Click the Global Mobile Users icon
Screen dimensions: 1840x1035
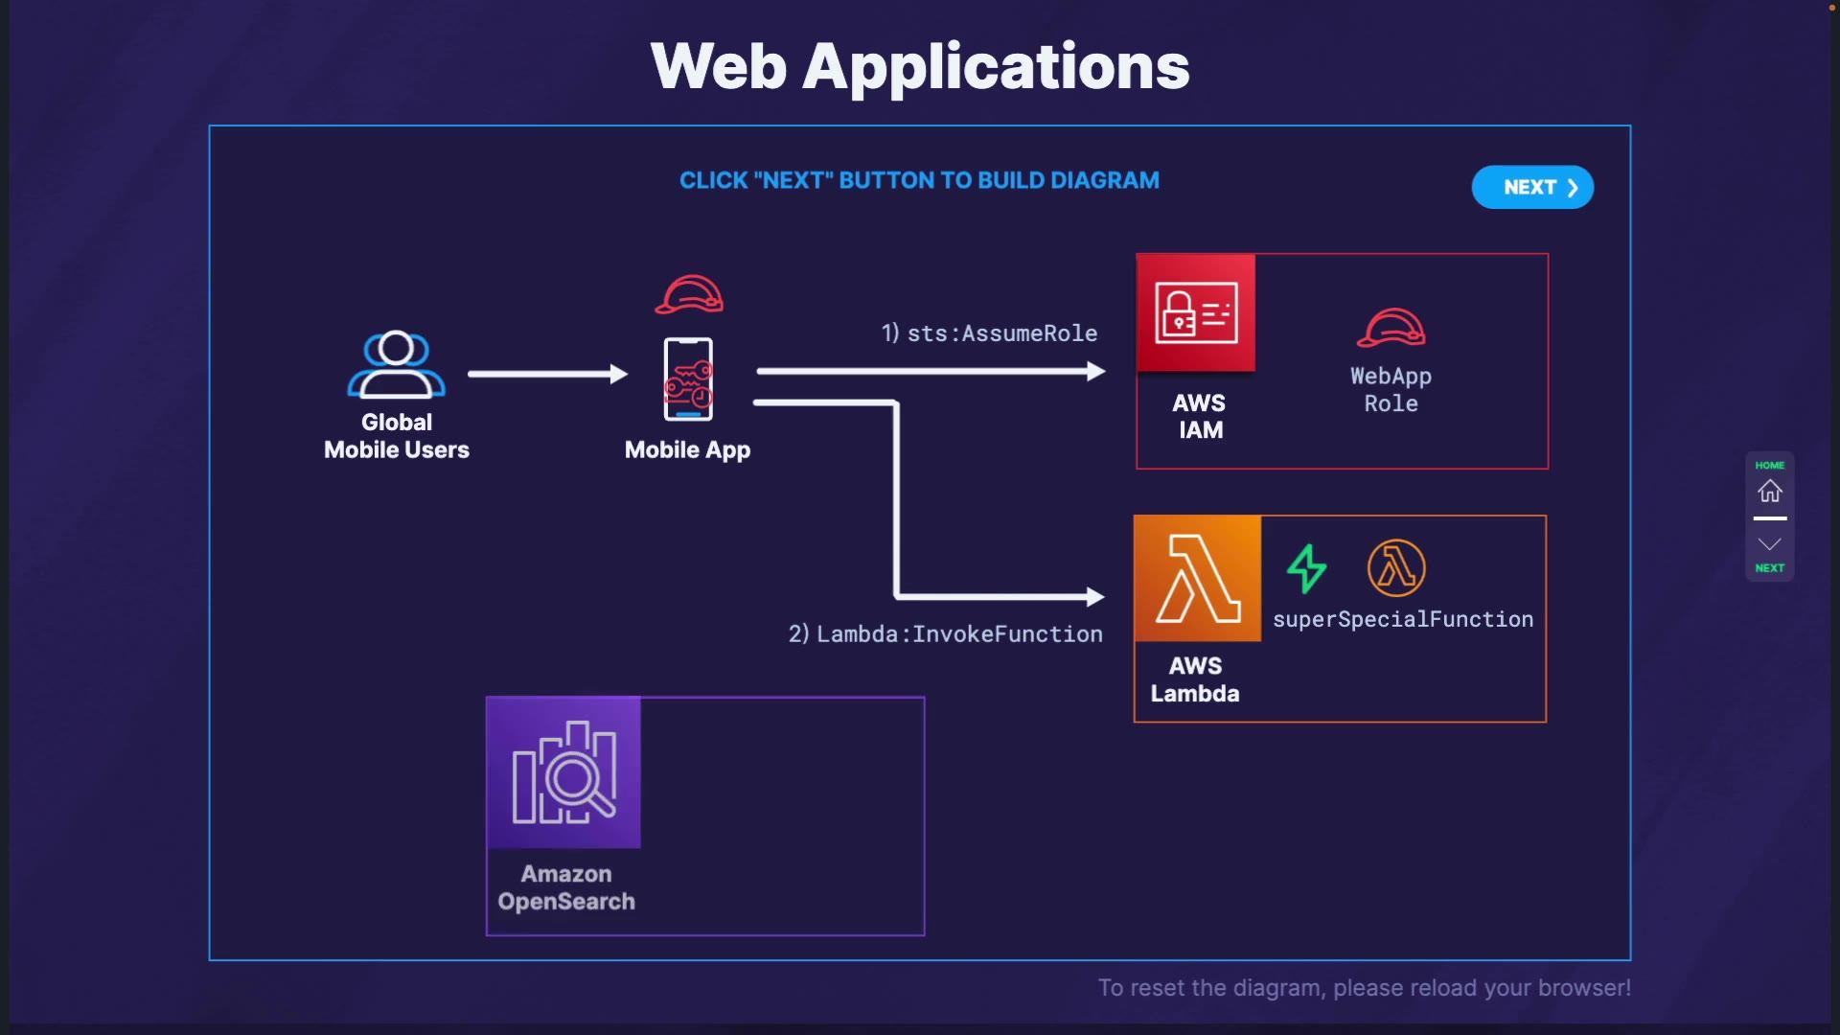pyautogui.click(x=396, y=364)
